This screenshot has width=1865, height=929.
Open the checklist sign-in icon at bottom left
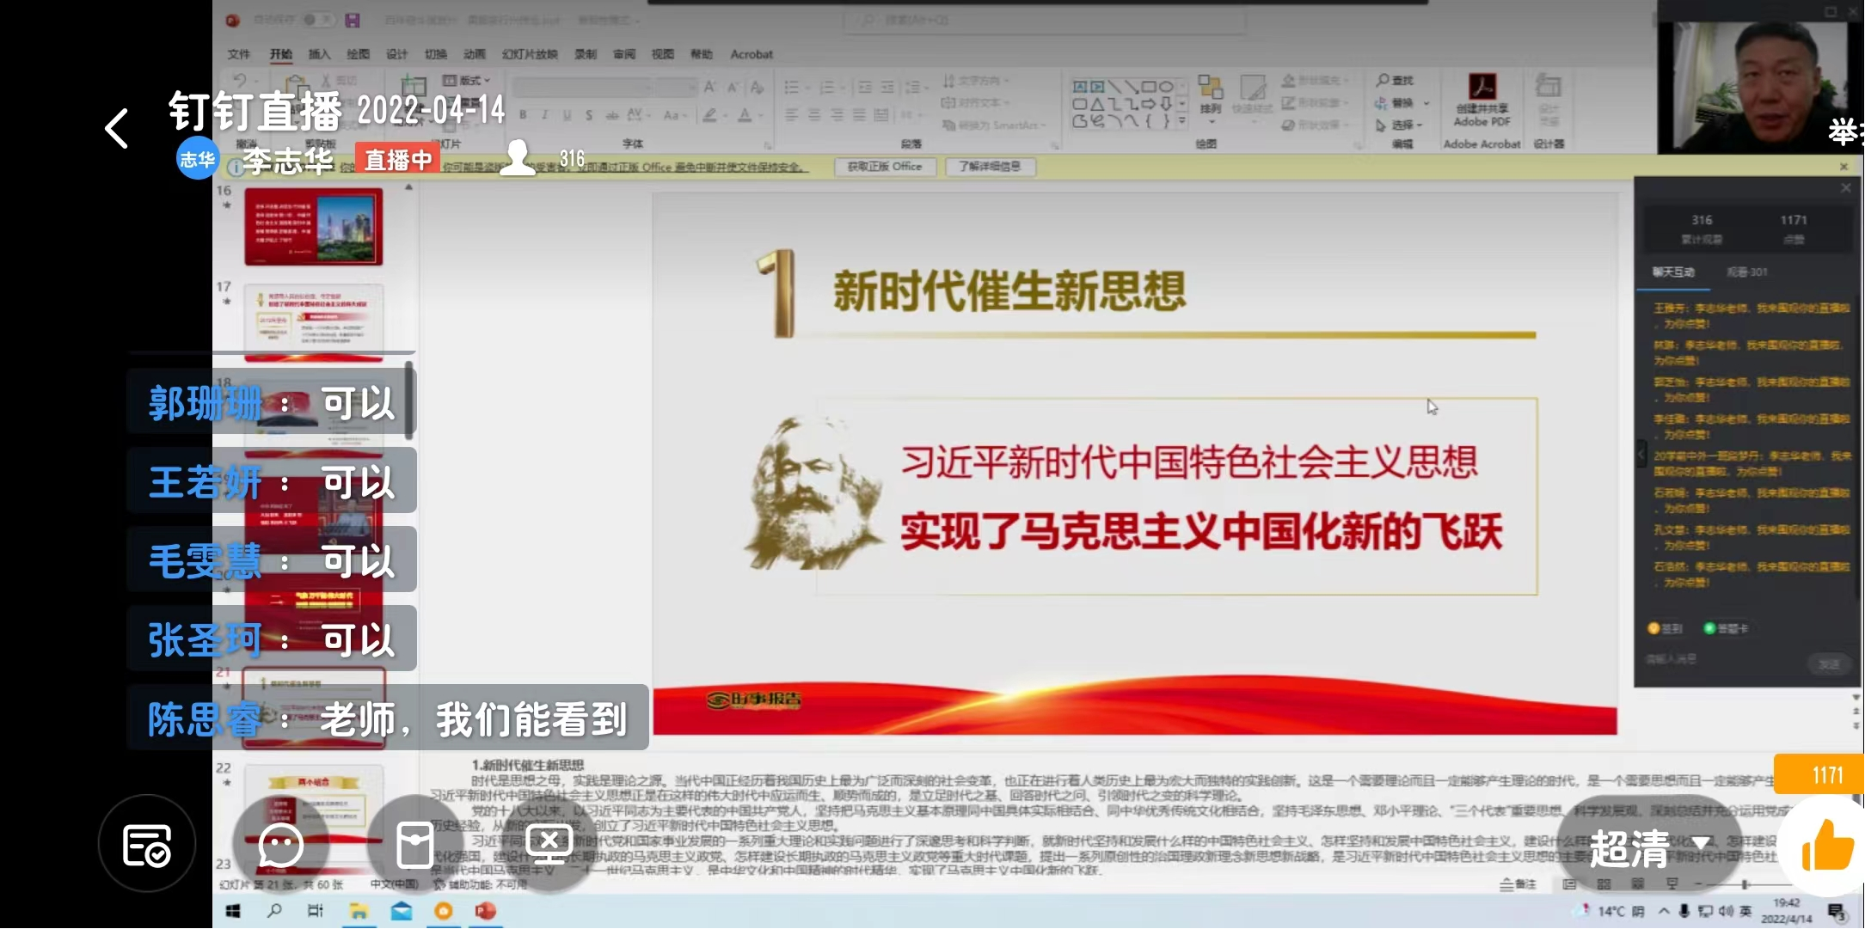point(146,846)
